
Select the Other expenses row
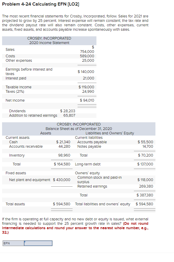[18, 60]
